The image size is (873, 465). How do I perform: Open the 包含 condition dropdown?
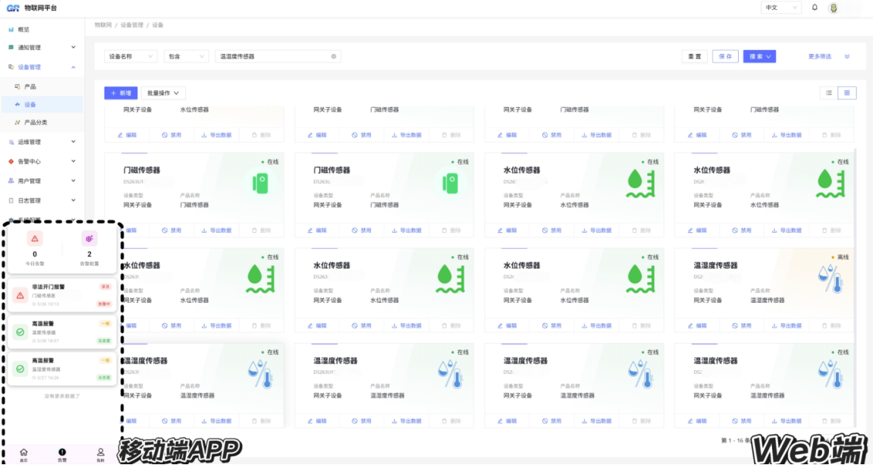pyautogui.click(x=186, y=56)
